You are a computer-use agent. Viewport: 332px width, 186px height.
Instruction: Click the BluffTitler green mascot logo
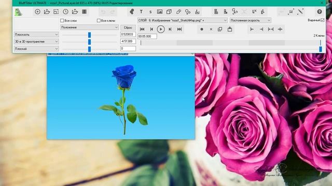pyautogui.click(x=18, y=12)
